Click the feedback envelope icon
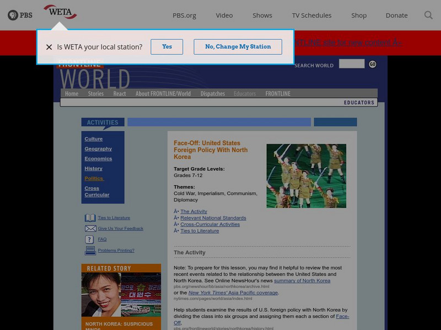Screen dimensions: 441x330 [x=90, y=229]
